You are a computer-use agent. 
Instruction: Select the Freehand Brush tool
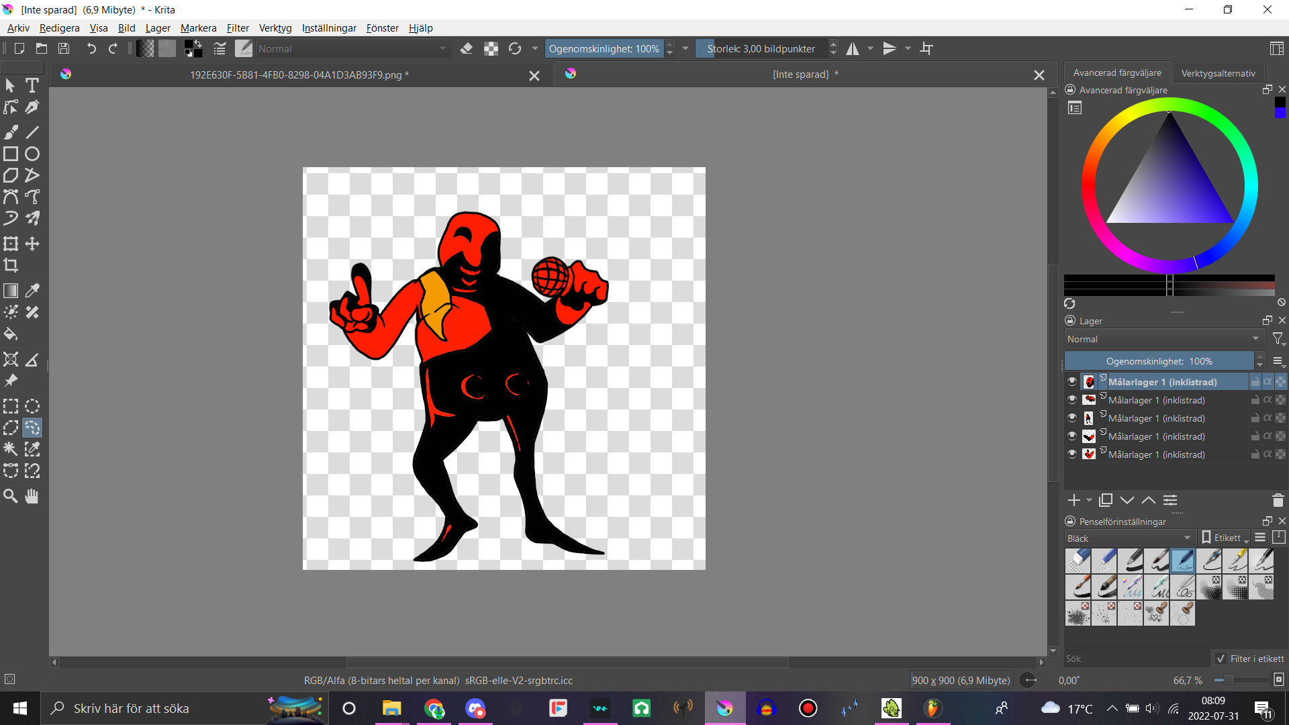11,132
